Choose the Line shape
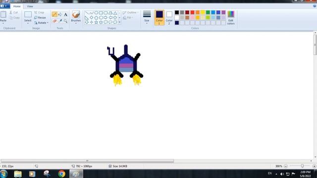Image resolution: width=317 pixels, height=178 pixels. pos(87,13)
